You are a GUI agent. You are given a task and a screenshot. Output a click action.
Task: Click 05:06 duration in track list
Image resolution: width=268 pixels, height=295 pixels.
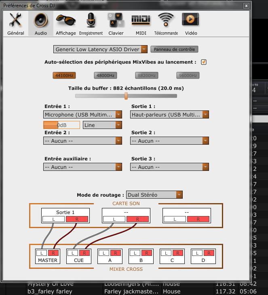(248, 291)
